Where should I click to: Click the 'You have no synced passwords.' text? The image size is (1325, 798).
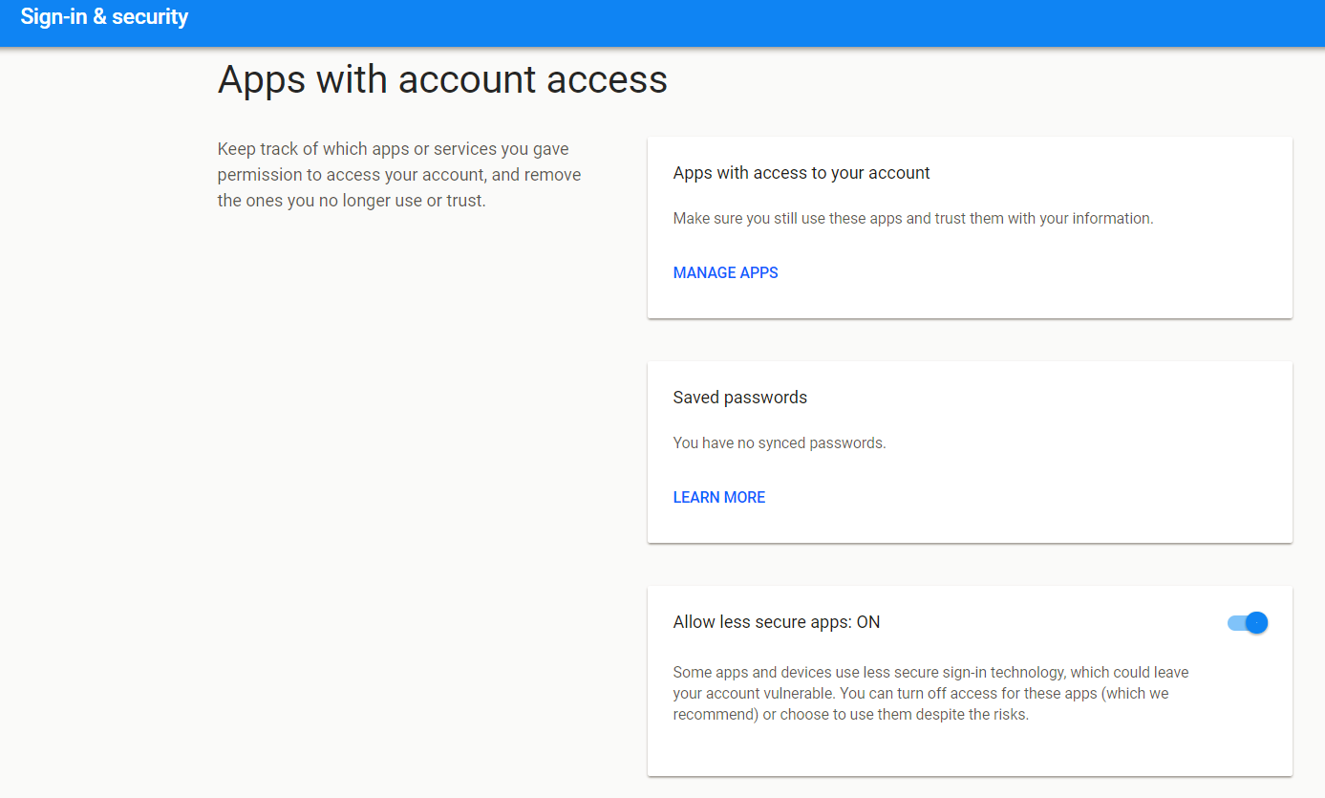click(x=780, y=443)
